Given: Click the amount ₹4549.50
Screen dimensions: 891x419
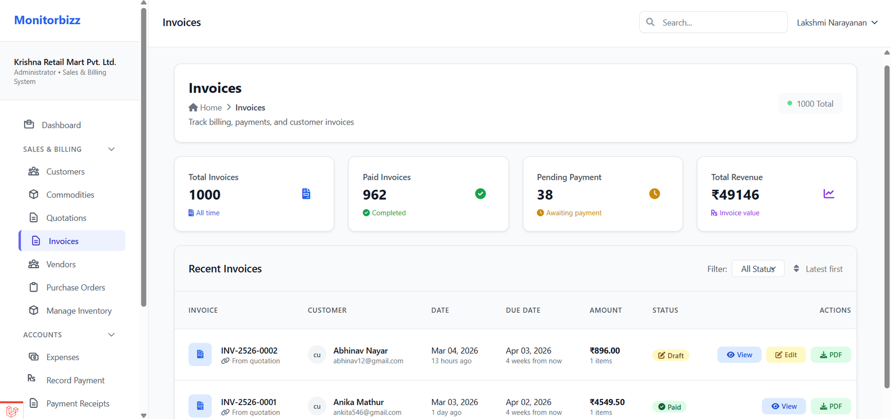Looking at the screenshot, I should point(607,402).
